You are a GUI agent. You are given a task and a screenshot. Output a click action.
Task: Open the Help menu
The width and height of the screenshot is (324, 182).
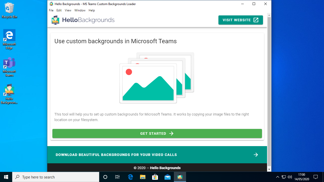pyautogui.click(x=92, y=10)
